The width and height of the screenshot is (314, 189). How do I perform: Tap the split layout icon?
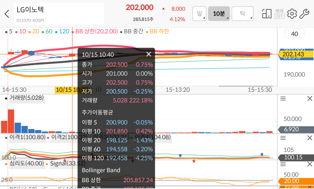point(267,14)
